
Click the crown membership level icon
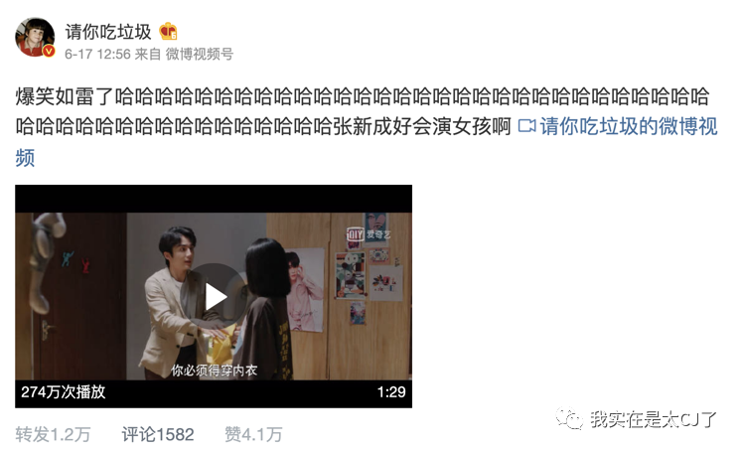point(168,32)
